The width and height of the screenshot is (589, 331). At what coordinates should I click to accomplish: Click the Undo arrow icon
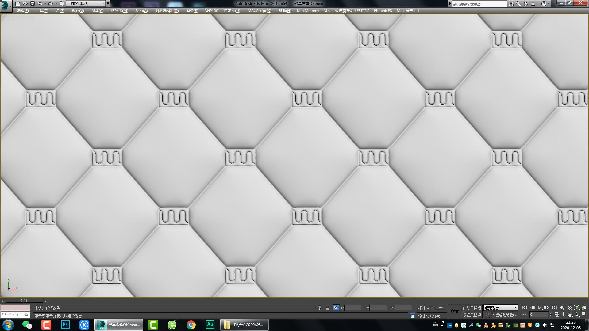pos(40,3)
